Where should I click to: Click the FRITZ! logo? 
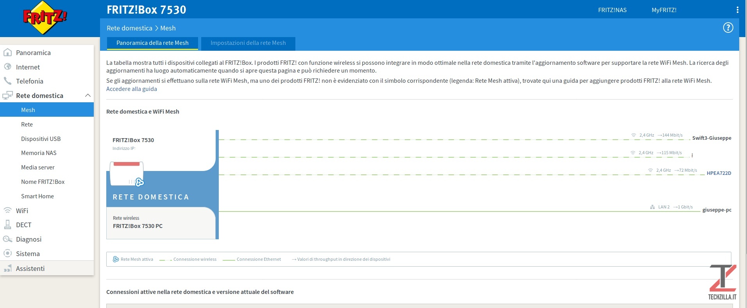[45, 18]
